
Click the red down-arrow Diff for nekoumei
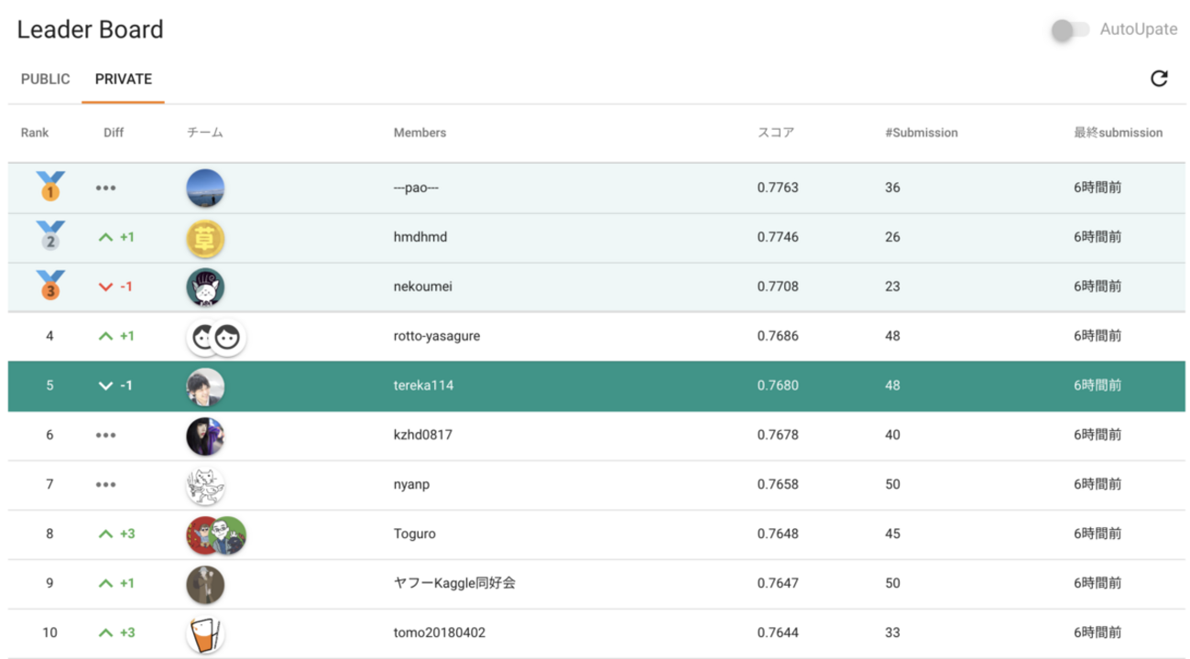tap(106, 286)
